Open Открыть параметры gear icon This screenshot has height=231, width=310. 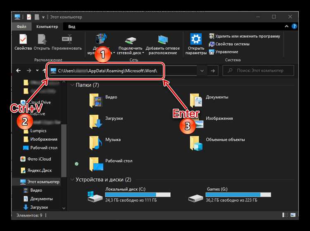click(x=196, y=39)
